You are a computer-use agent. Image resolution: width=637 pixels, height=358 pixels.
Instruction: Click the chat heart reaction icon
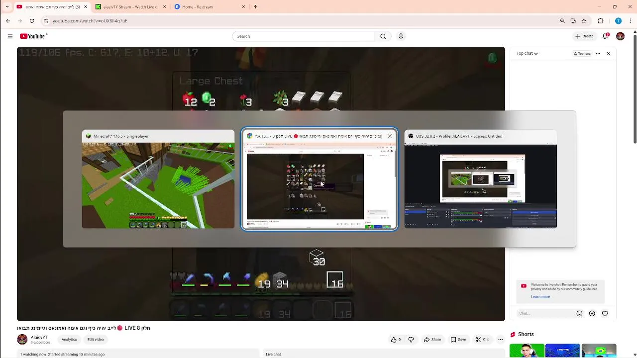click(605, 313)
